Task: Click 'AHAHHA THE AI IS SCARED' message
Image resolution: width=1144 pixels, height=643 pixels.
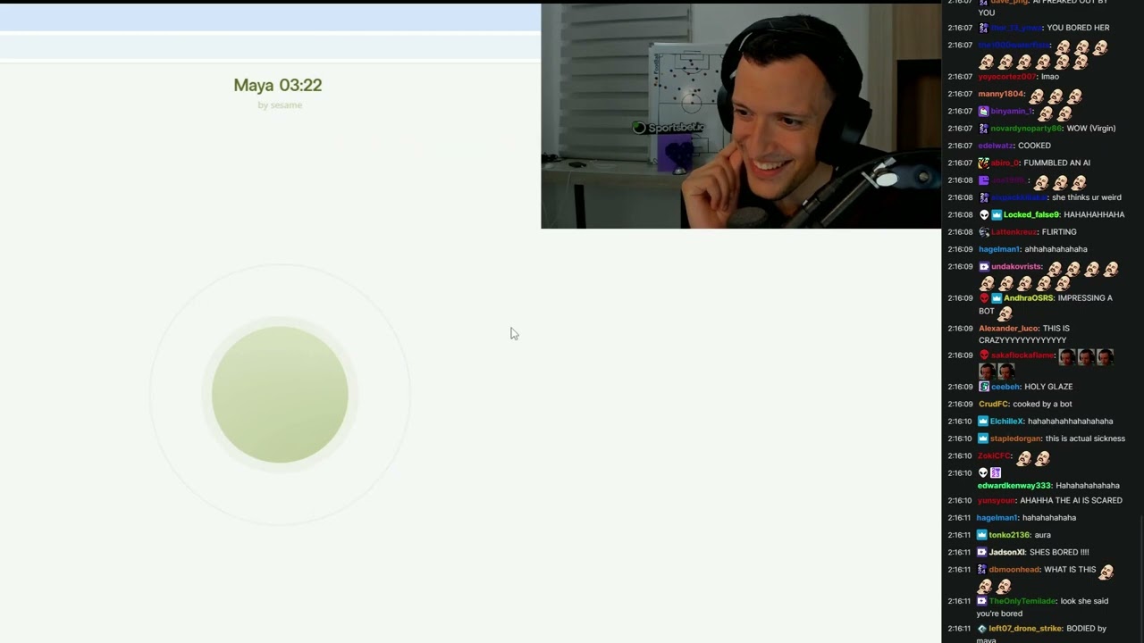Action: (1071, 501)
